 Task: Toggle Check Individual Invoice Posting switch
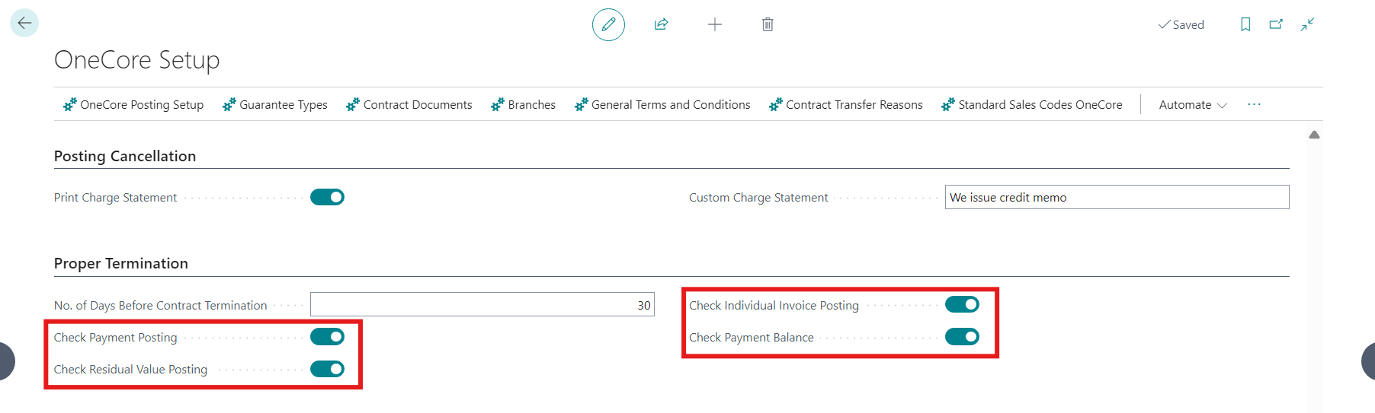point(962,305)
